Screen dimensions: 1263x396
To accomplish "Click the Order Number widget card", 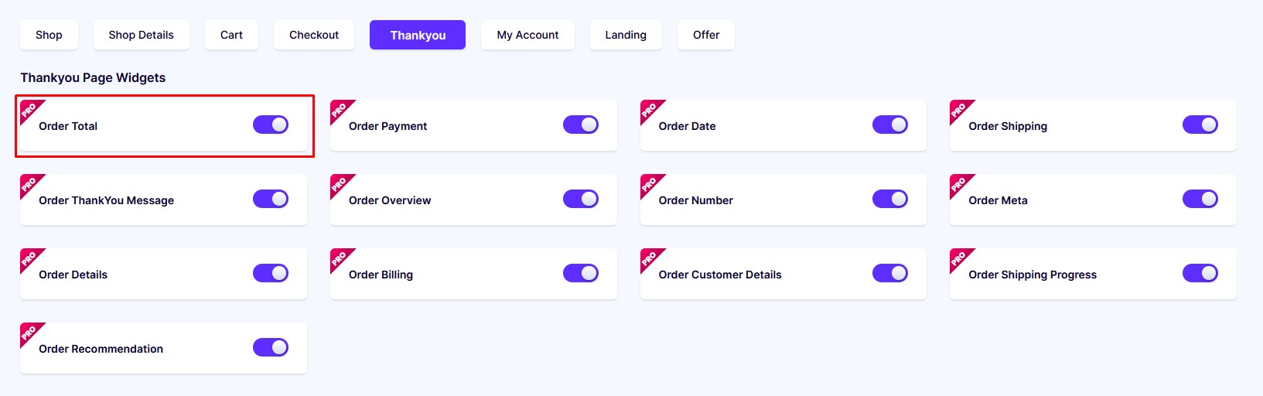I will (x=783, y=200).
